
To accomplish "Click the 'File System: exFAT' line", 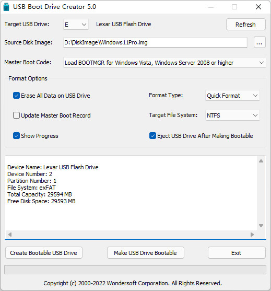I will click(x=31, y=188).
